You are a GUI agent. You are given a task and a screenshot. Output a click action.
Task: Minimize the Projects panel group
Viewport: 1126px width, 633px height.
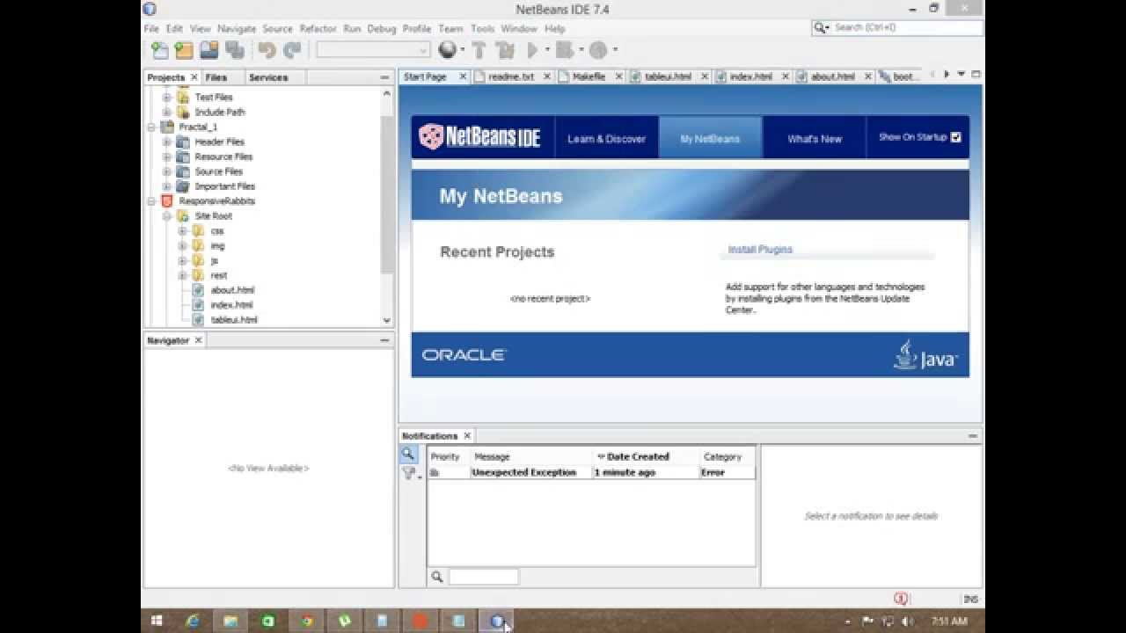click(384, 77)
